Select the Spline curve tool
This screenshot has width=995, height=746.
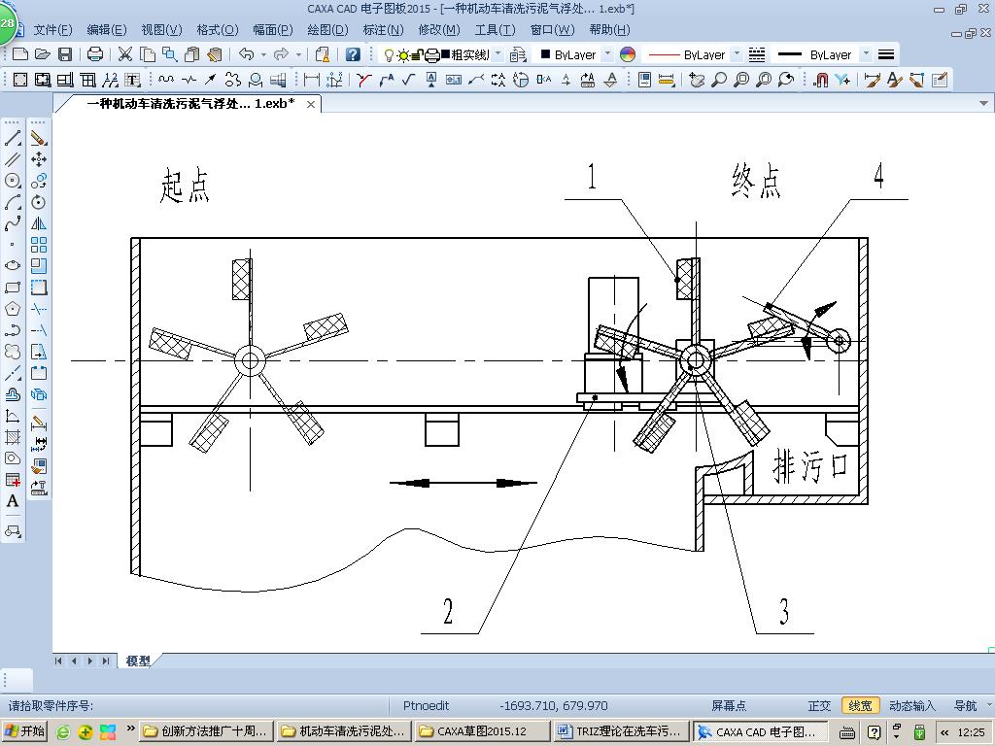click(x=13, y=222)
